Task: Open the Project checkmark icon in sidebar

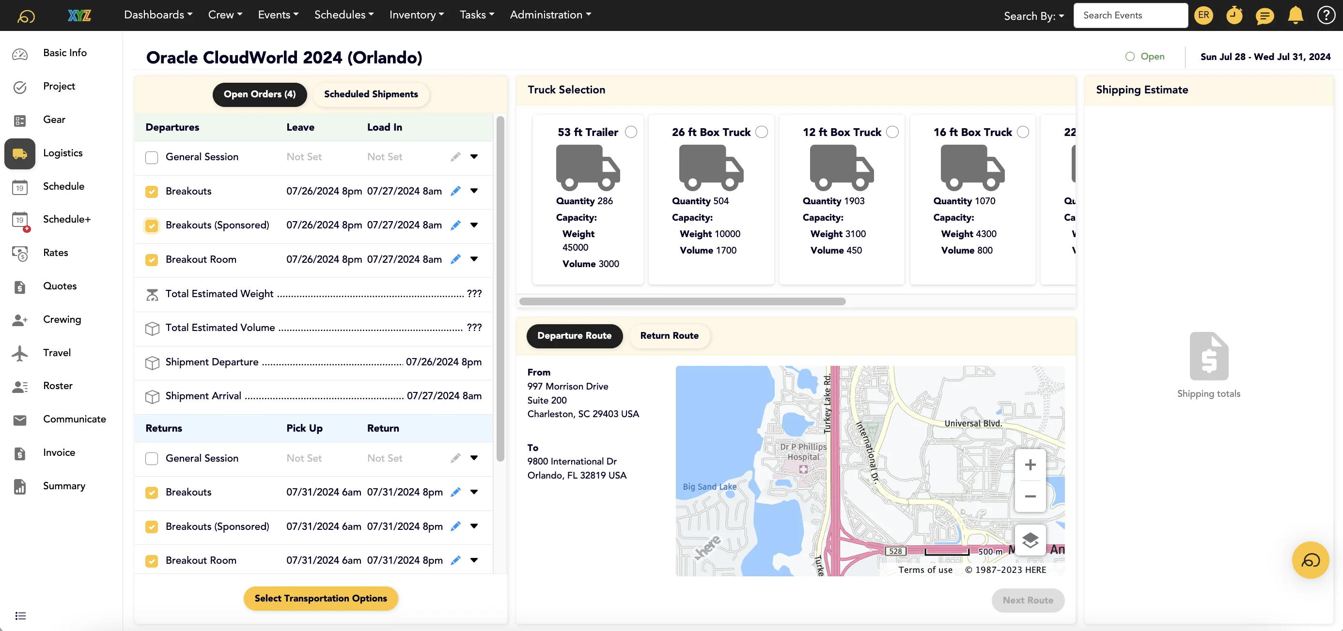Action: tap(20, 87)
